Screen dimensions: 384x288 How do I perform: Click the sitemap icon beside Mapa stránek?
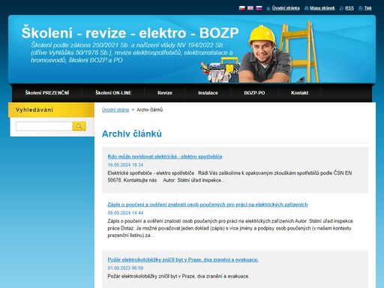point(306,8)
